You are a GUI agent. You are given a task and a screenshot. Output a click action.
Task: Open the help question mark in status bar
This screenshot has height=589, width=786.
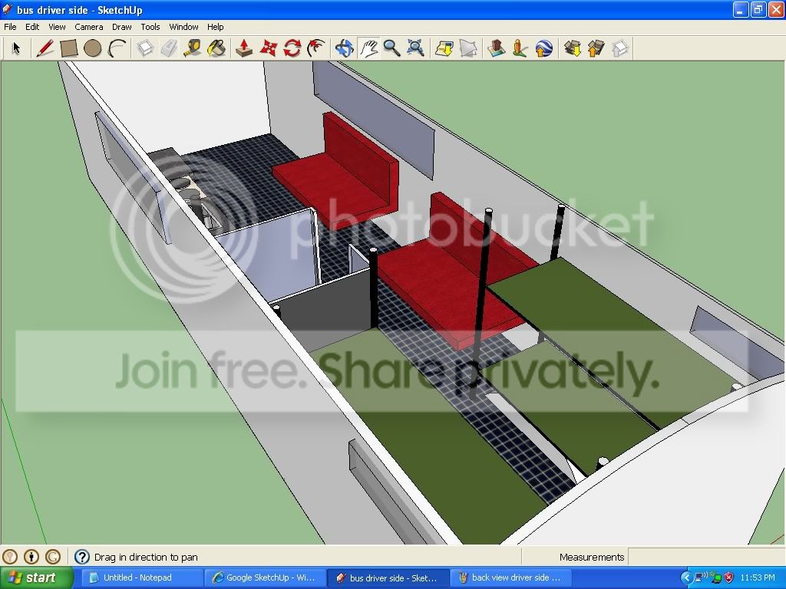(x=81, y=557)
